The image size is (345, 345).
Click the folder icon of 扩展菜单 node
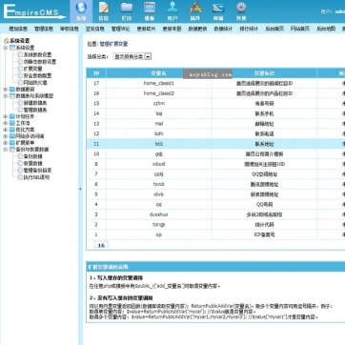12,143
